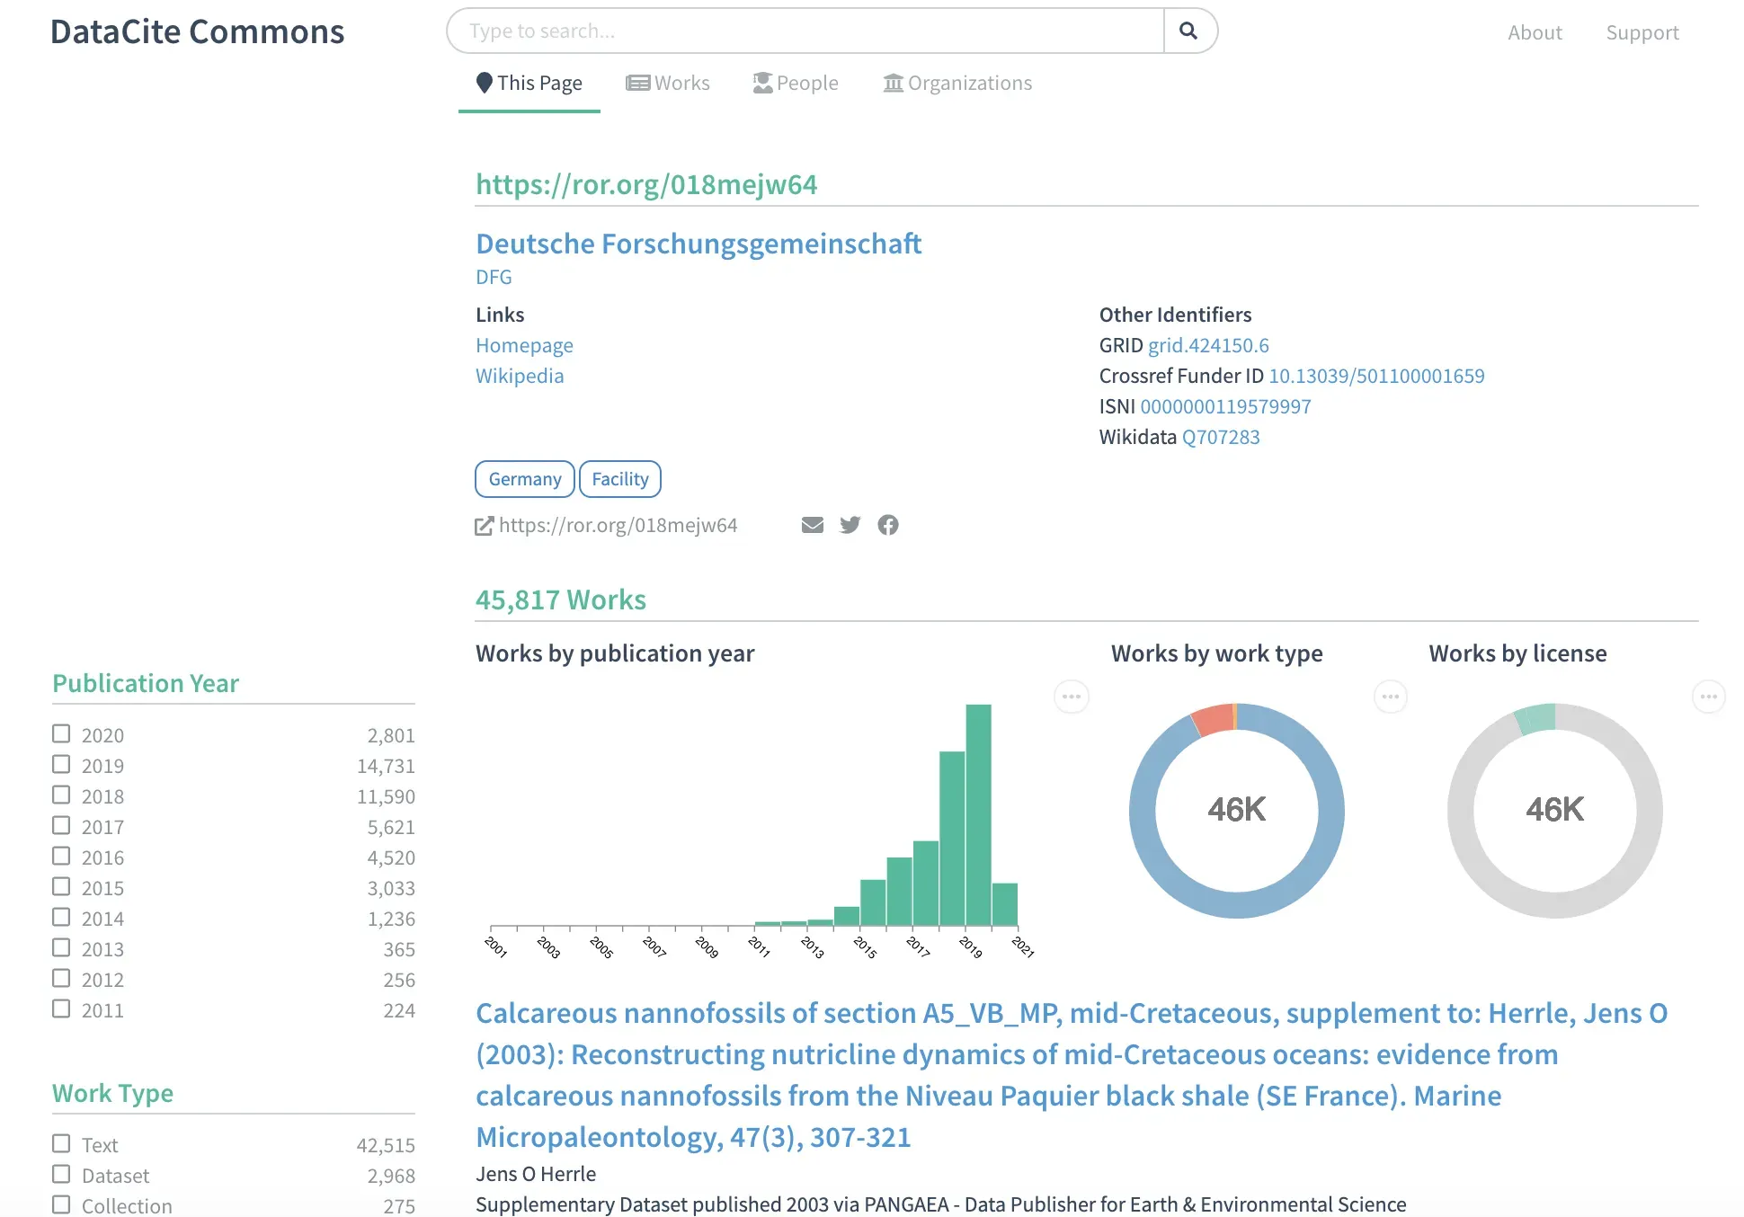Open options menu for work type chart

(1390, 697)
